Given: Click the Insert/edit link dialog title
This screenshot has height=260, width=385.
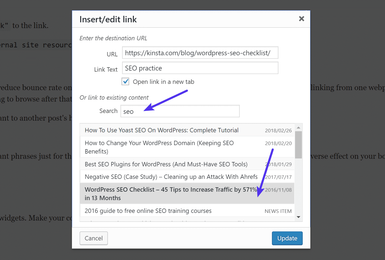Looking at the screenshot, I should click(x=108, y=19).
